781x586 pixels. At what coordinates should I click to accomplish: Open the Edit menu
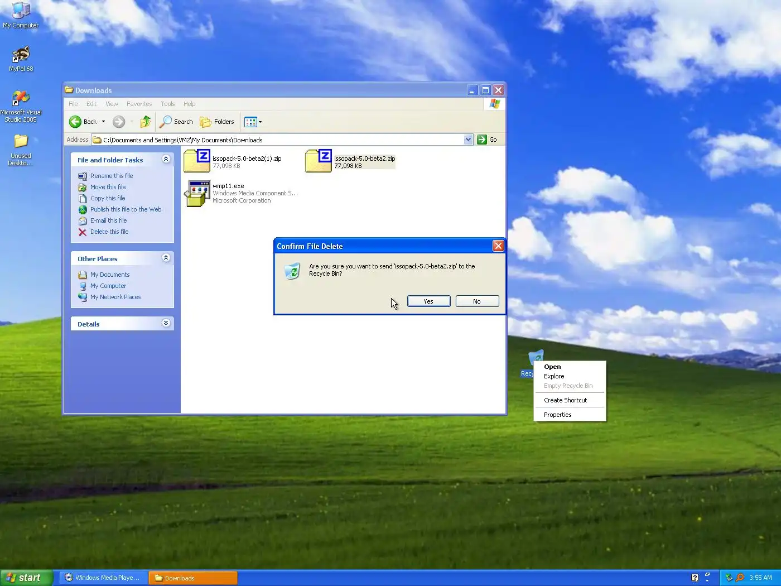click(x=91, y=104)
